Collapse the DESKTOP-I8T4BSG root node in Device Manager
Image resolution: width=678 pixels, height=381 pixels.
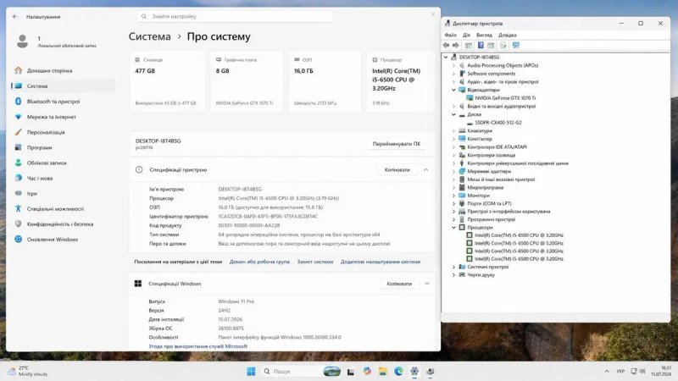[446, 57]
